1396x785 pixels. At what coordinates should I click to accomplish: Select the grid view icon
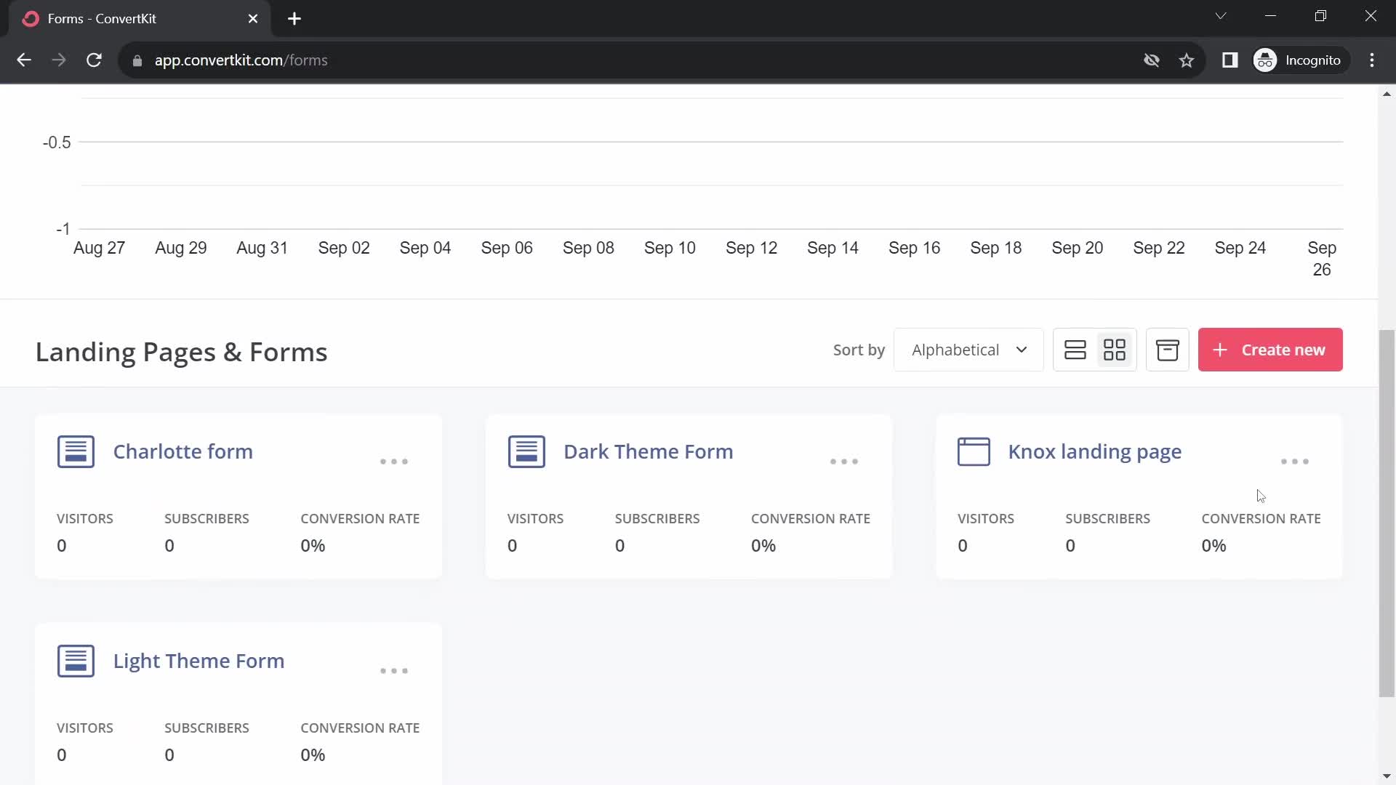point(1115,350)
